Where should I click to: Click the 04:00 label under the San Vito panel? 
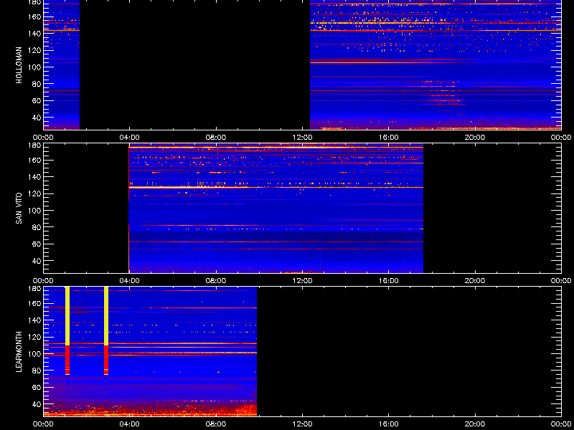[x=130, y=281]
